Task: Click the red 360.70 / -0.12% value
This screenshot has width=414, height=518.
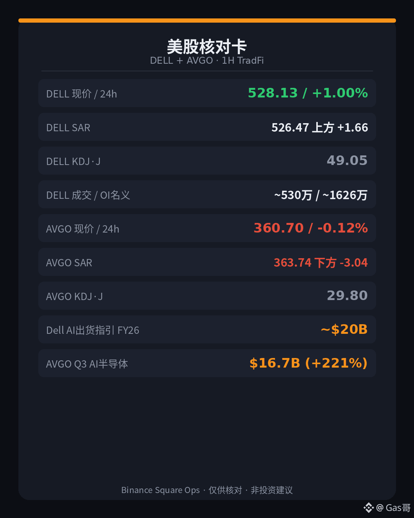Action: click(311, 228)
